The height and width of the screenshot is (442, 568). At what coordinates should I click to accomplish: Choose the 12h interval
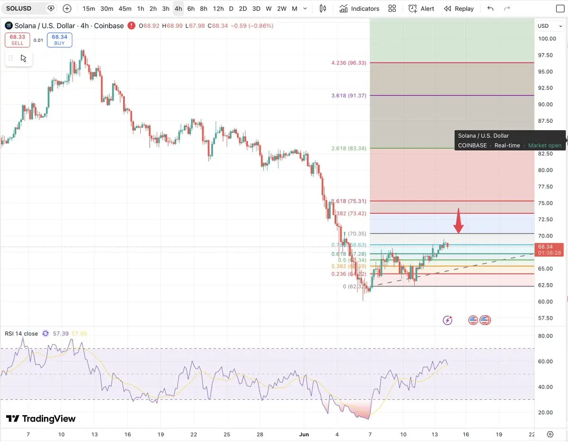pyautogui.click(x=218, y=9)
